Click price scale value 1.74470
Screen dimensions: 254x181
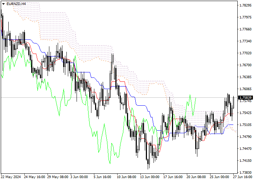point(246,149)
